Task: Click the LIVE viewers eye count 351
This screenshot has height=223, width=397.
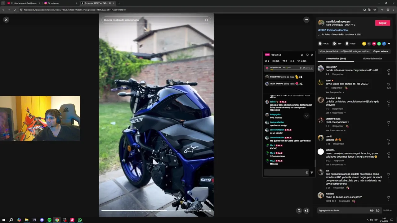Action: pos(276,61)
